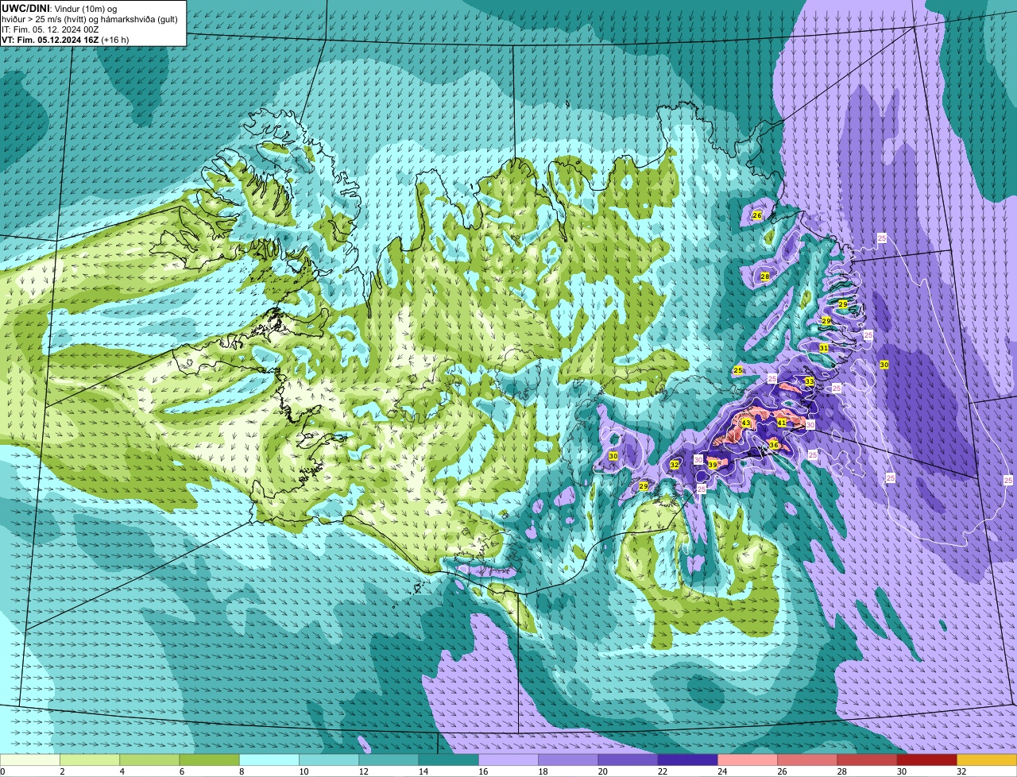1017x777 pixels.
Task: Click the yellow gust label 31
Action: coord(823,348)
